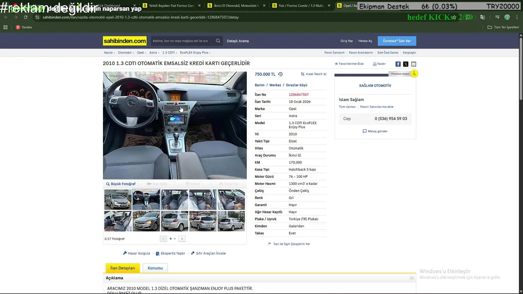The image size is (523, 294).
Task: Click the Bartın location link
Action: (259, 85)
